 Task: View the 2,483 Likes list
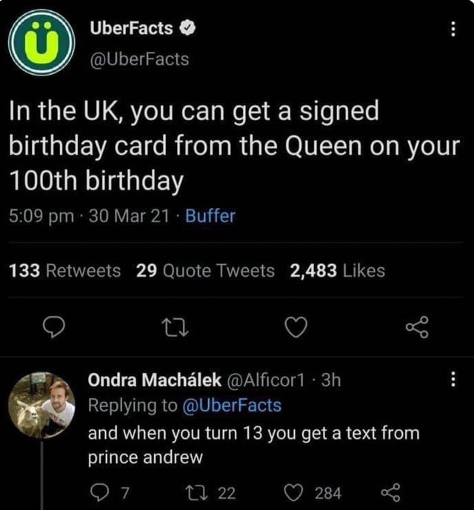click(337, 271)
